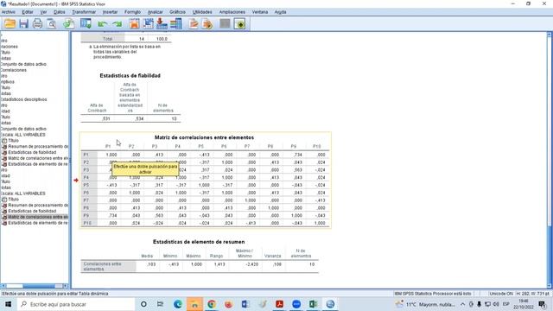Click the Estadísticas de fiabilidad table title
The image size is (553, 311).
click(x=130, y=75)
